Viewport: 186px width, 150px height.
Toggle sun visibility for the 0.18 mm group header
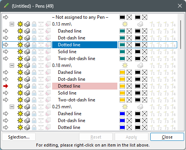click(x=20, y=65)
